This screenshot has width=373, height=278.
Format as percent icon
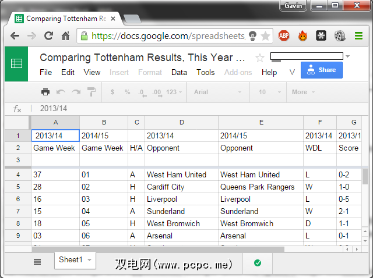(128, 92)
